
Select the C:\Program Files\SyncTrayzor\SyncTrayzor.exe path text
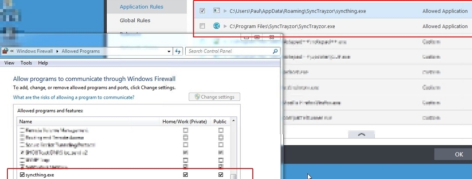click(x=282, y=27)
